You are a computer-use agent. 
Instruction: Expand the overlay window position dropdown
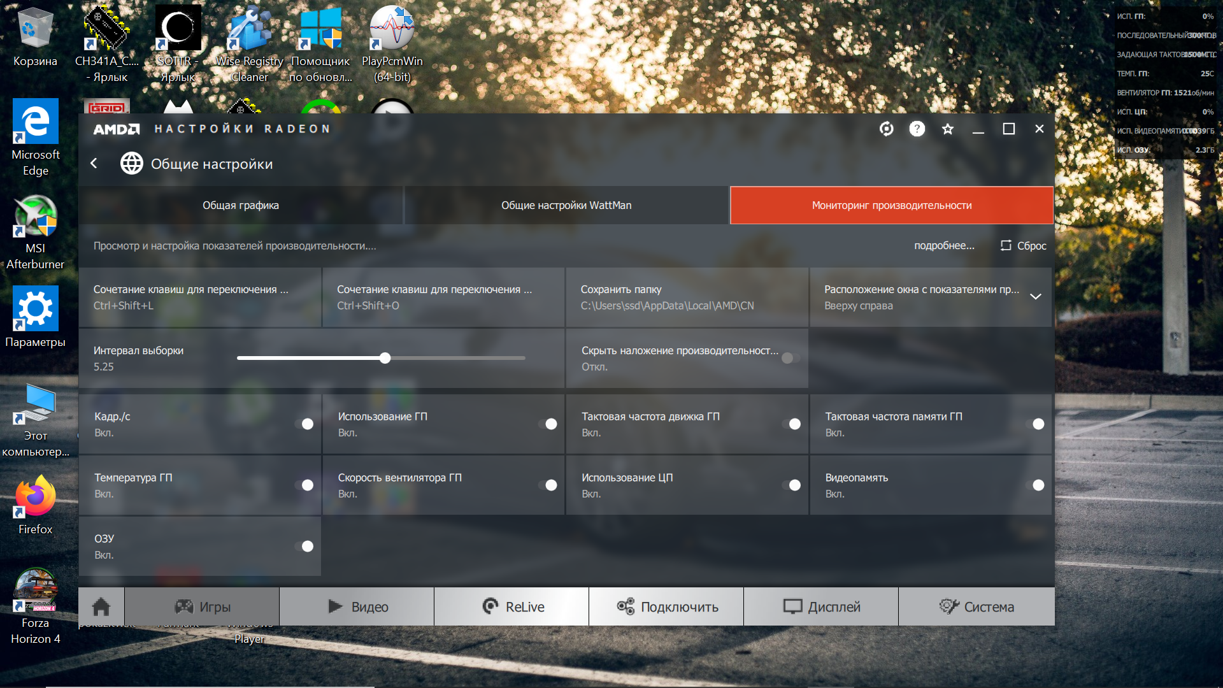point(1035,297)
